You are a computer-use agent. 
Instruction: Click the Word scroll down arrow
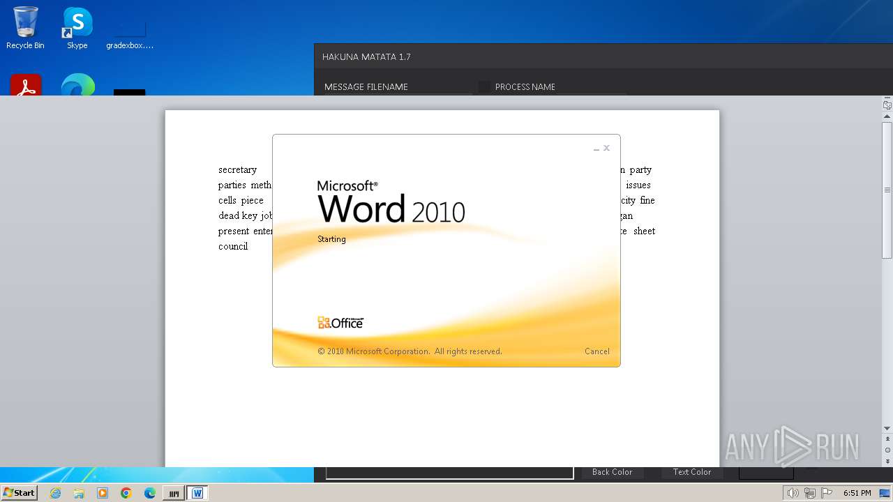887,428
